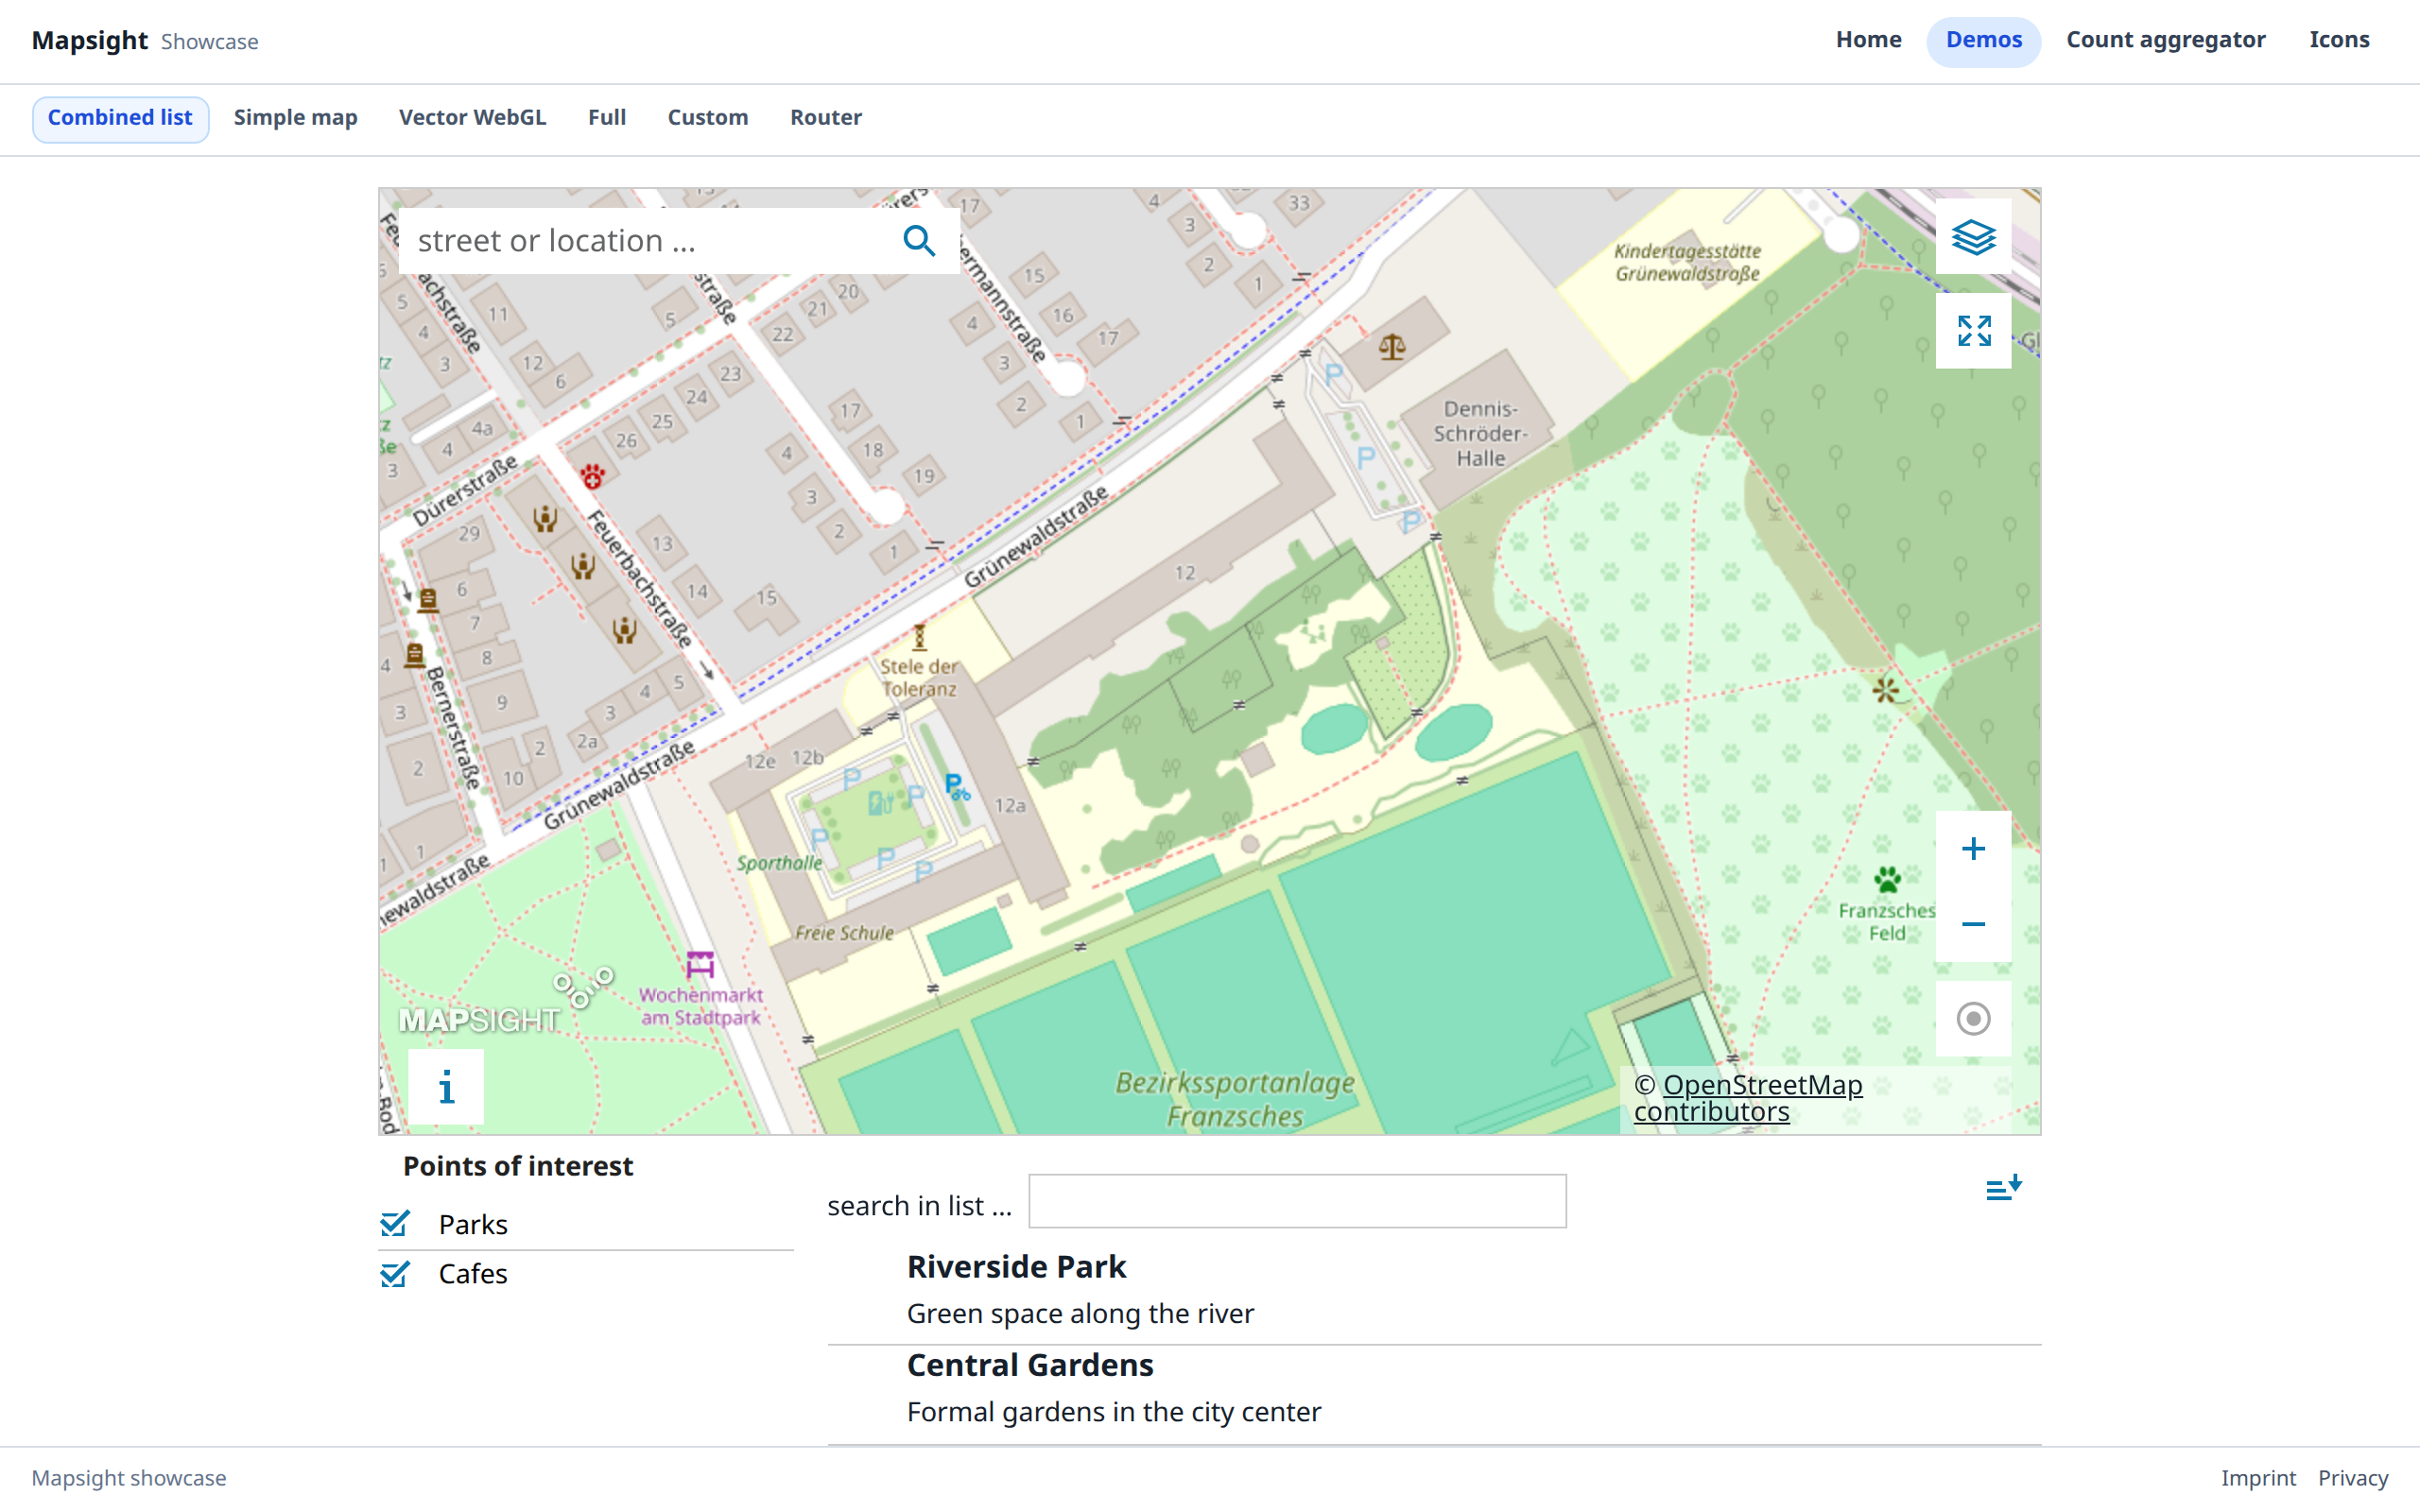Image resolution: width=2420 pixels, height=1512 pixels.
Task: Open the Router demo tab
Action: click(x=825, y=118)
